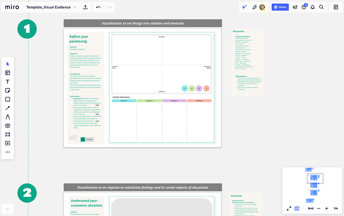This screenshot has height=216, width=344.
Task: Star the board as favorite
Action: click(x=75, y=7)
